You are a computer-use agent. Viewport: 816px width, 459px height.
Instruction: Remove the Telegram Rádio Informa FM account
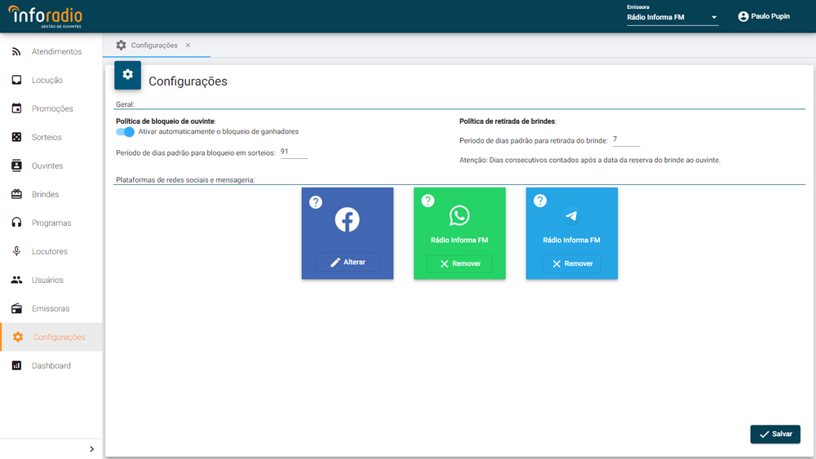click(x=571, y=263)
